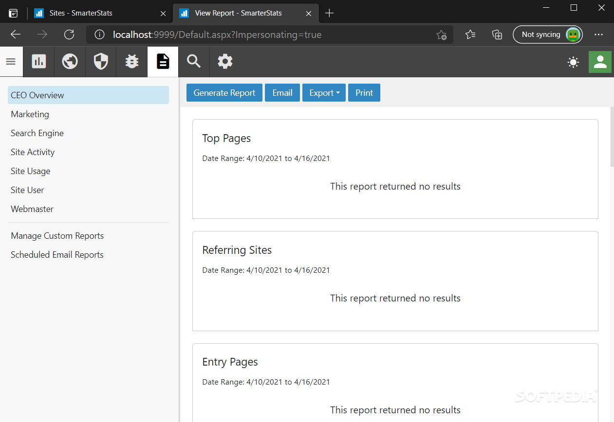Image resolution: width=614 pixels, height=422 pixels.
Task: Open the bar chart dashboard icon
Action: click(39, 62)
